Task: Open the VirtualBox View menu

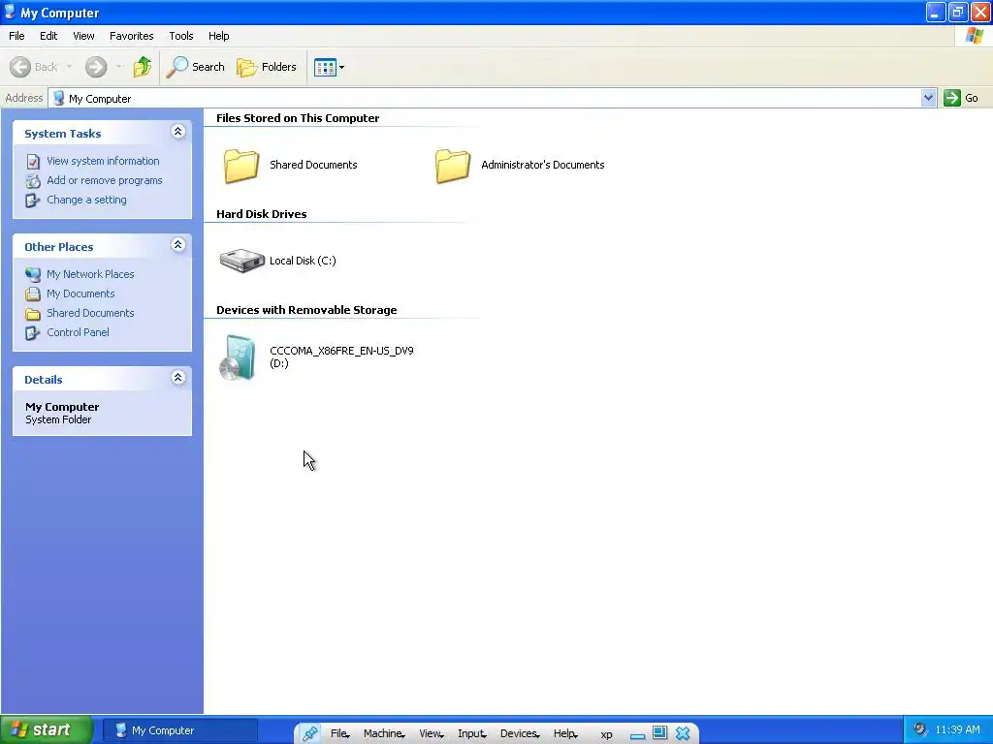Action: click(x=432, y=734)
